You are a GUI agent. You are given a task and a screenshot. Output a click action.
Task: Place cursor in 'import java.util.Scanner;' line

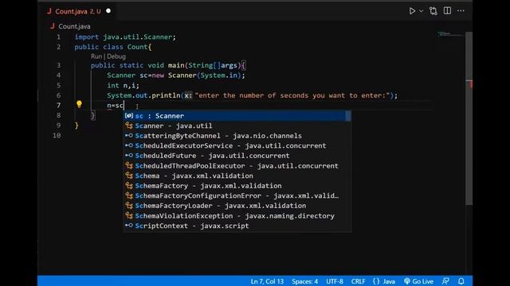(125, 37)
